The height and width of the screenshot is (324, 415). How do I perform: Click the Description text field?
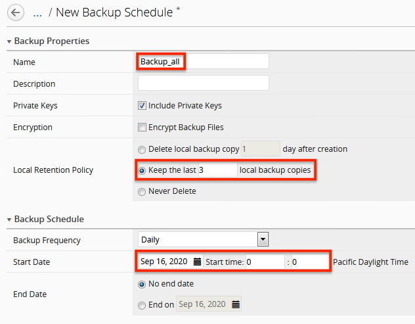[204, 83]
